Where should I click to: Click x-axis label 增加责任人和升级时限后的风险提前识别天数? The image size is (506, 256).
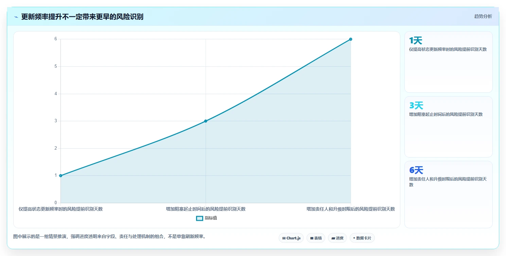tap(351, 209)
